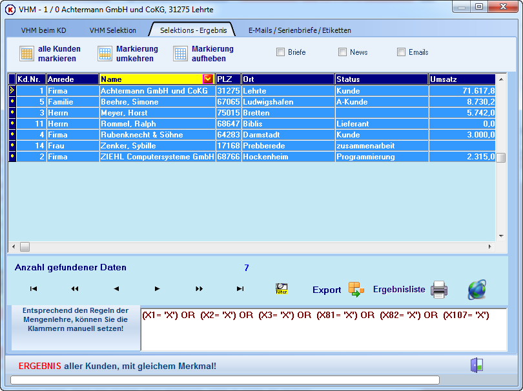Click the globe internet icon

coord(477,289)
